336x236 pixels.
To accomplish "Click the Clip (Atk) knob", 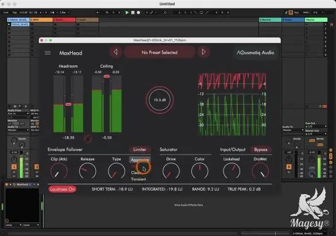I will pyautogui.click(x=59, y=171).
